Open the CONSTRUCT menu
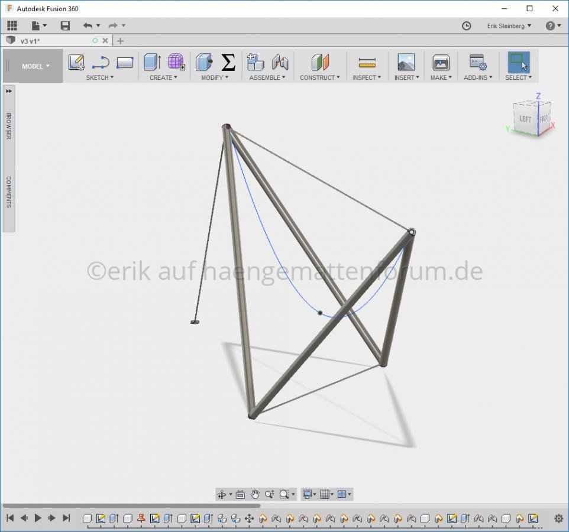This screenshot has width=569, height=532. (319, 77)
